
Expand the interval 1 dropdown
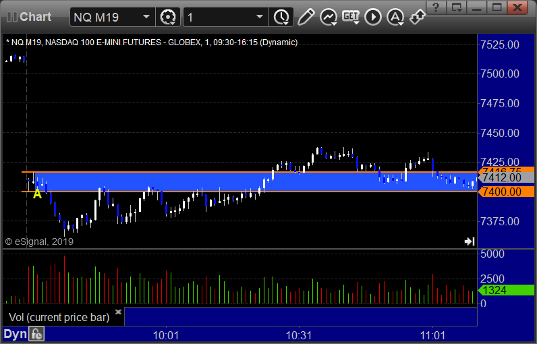point(260,17)
